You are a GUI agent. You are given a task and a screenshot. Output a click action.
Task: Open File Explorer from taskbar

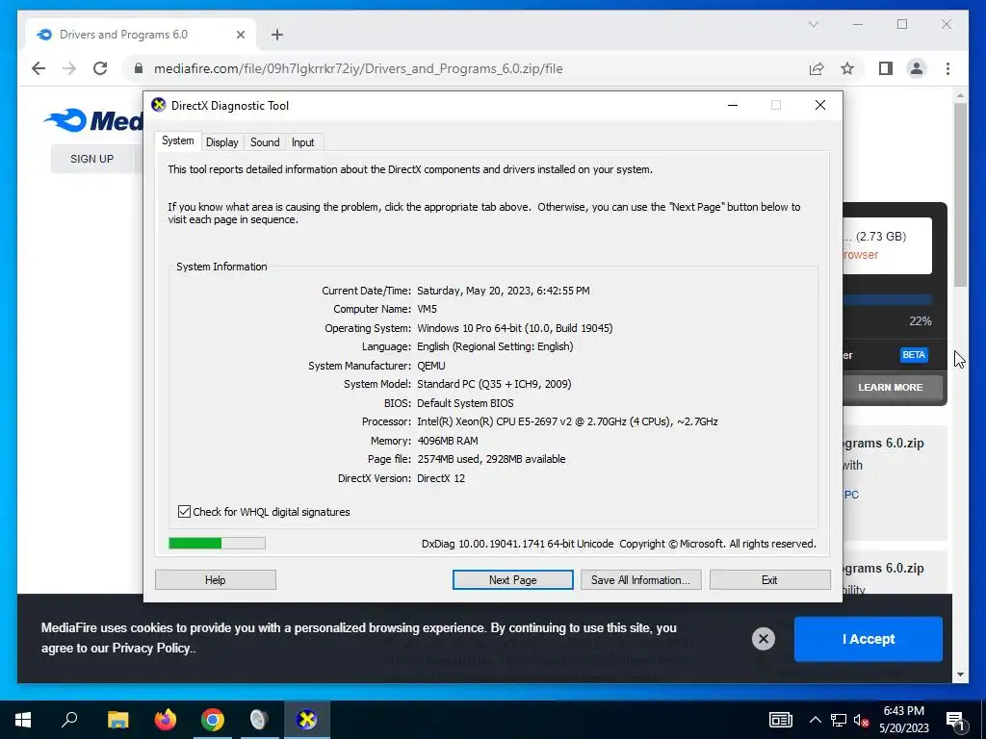coord(117,720)
